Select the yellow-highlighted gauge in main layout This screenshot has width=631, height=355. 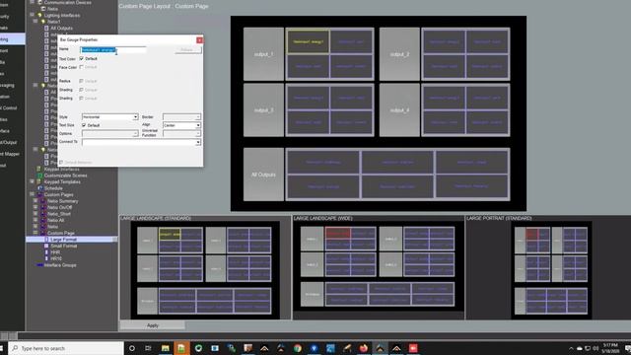308,41
